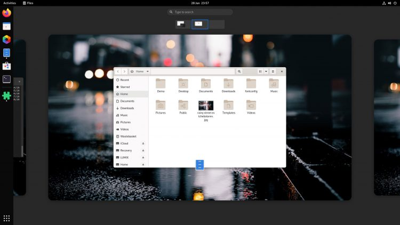This screenshot has width=400, height=225.
Task: Eject the iCloud volume
Action: (x=143, y=143)
